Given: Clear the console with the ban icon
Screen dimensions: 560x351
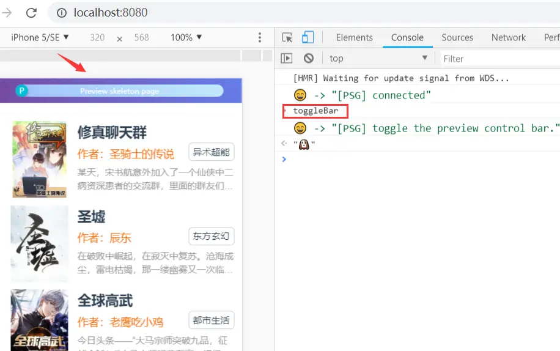Looking at the screenshot, I should tap(309, 58).
